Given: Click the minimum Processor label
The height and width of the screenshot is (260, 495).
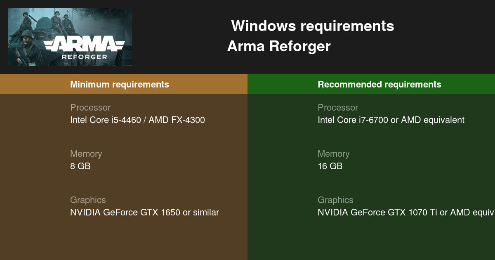Looking at the screenshot, I should pyautogui.click(x=90, y=107).
